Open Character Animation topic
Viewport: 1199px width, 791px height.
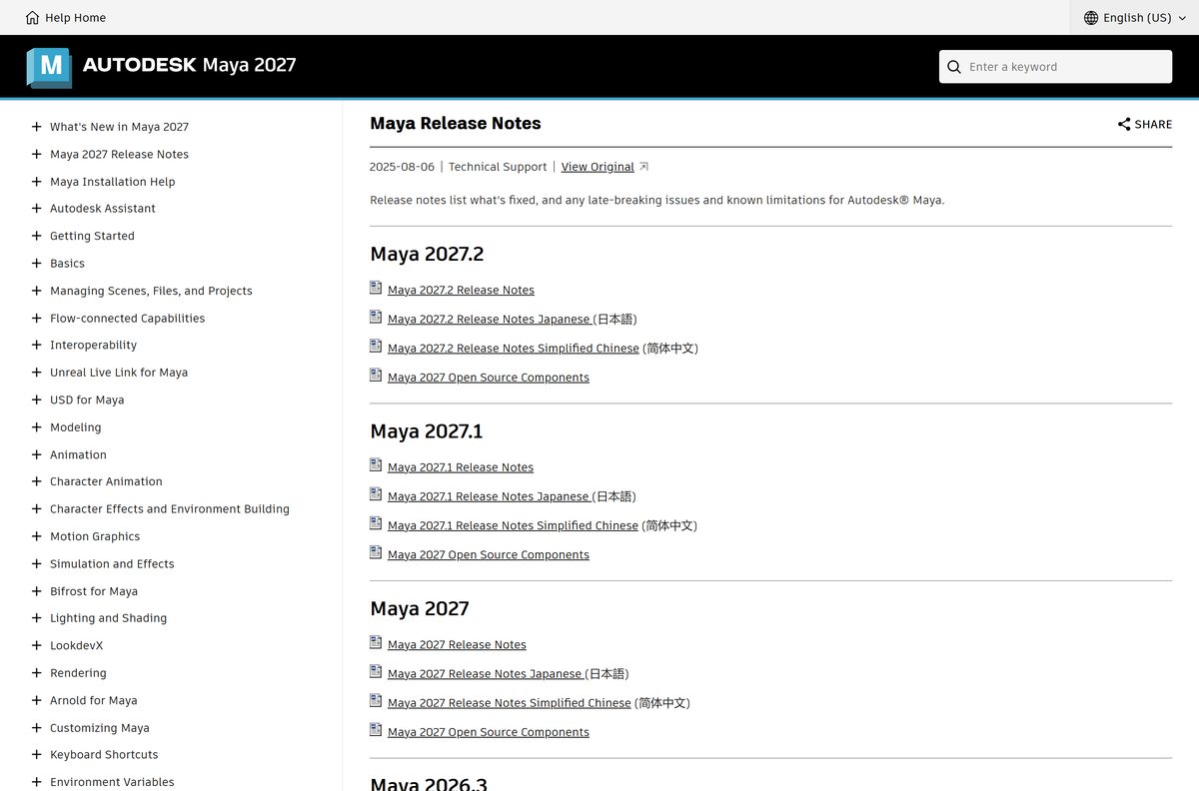pyautogui.click(x=106, y=481)
